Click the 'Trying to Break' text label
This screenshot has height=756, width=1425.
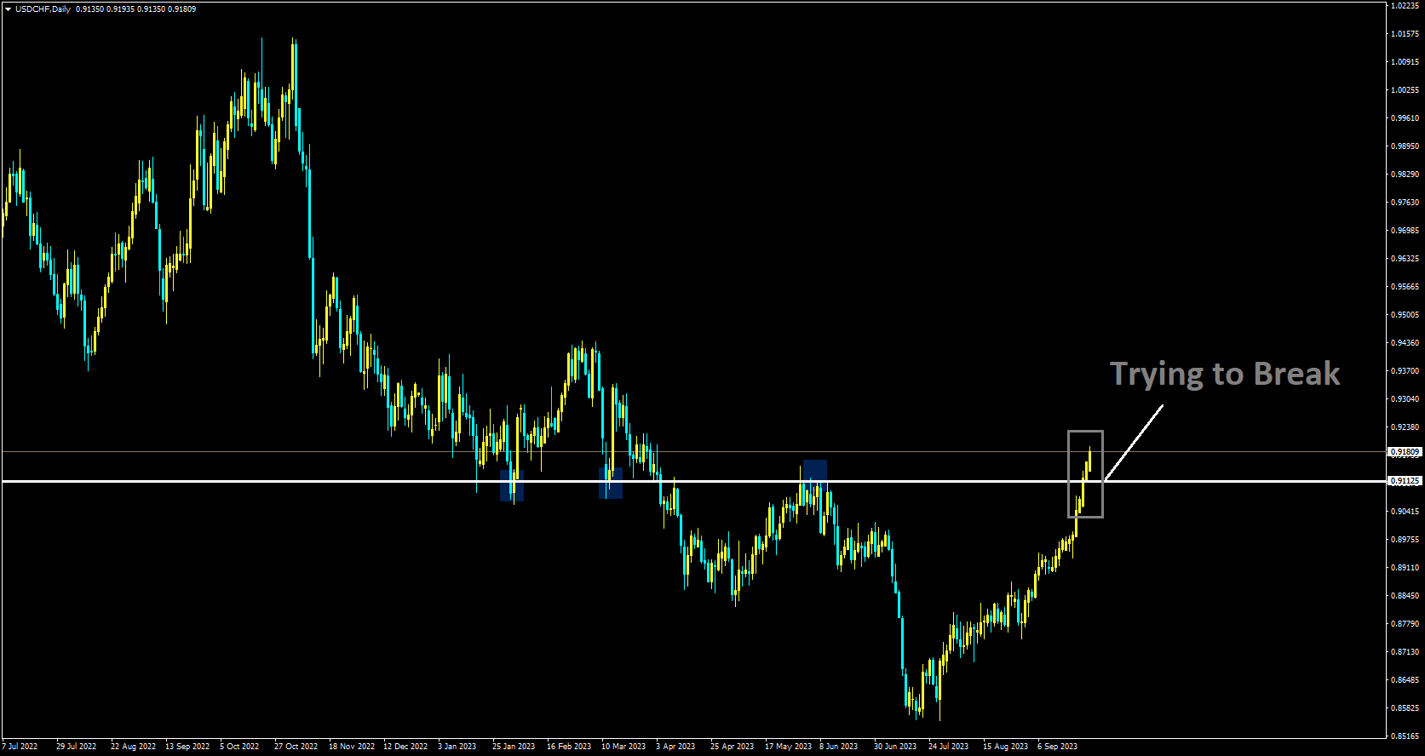[x=1225, y=375]
